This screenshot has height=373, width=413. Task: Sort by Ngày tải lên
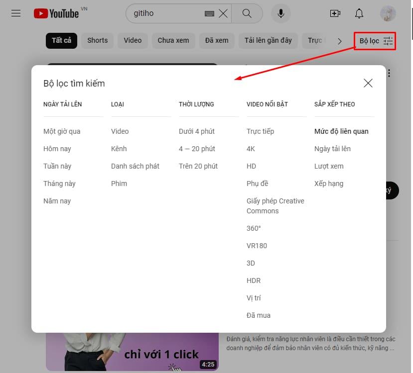(x=332, y=149)
